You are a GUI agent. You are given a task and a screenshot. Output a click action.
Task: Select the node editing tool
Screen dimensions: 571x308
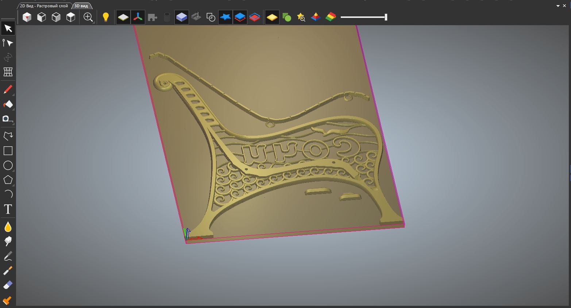pos(8,43)
